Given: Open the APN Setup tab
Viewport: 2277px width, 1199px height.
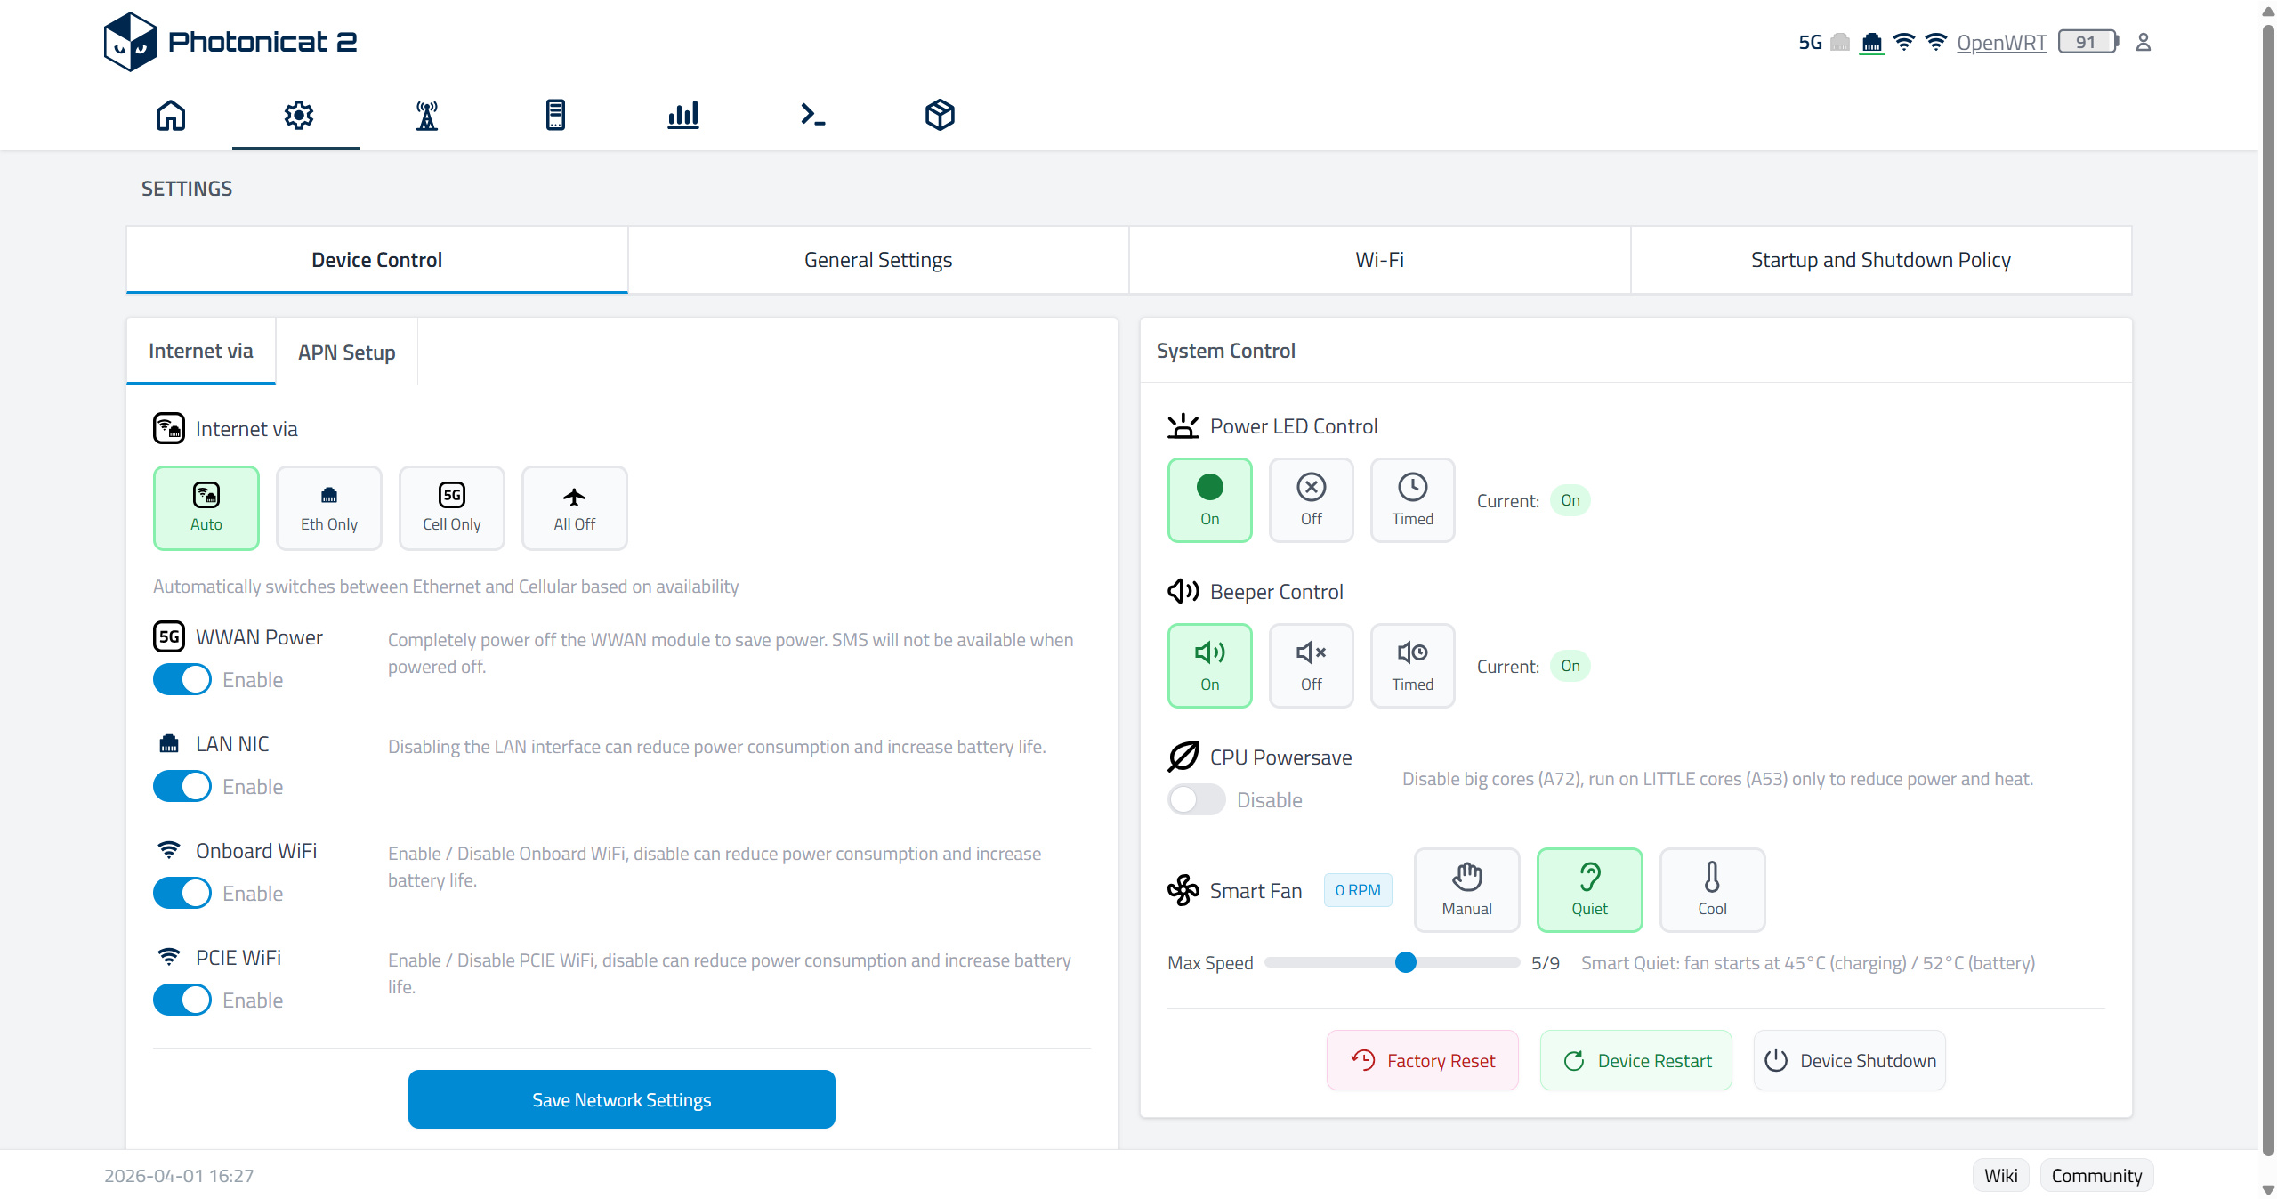Looking at the screenshot, I should coord(346,352).
